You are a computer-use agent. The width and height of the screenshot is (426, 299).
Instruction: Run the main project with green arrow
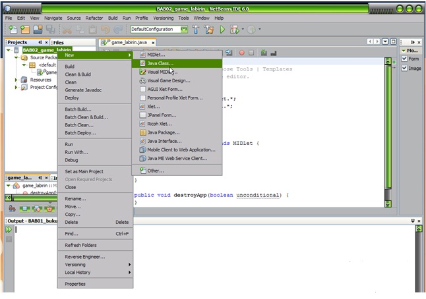pos(222,29)
